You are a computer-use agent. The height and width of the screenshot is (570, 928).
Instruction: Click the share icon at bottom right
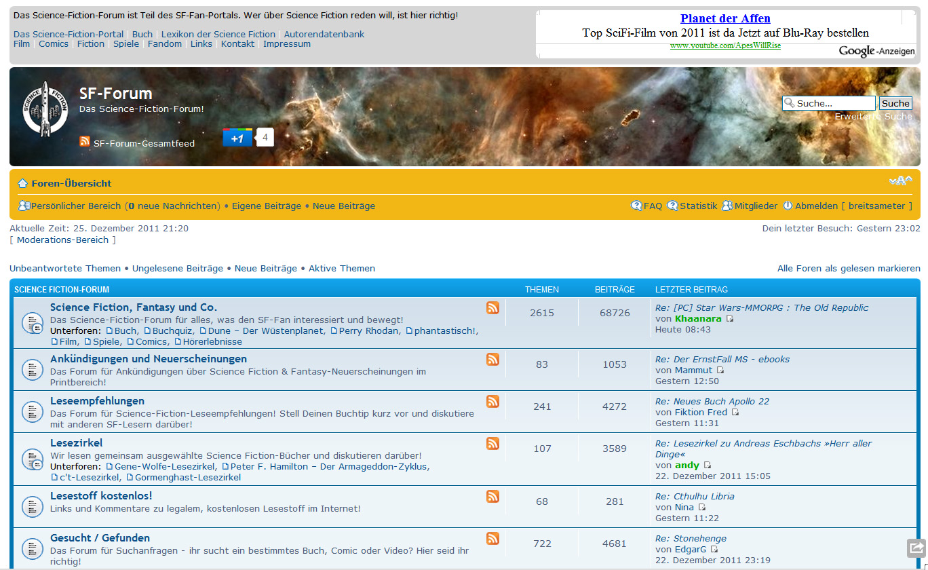click(x=916, y=548)
